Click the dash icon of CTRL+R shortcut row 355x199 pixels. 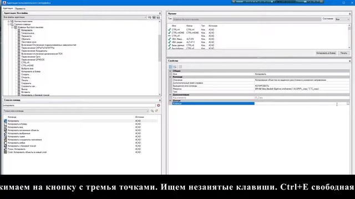tap(169, 36)
